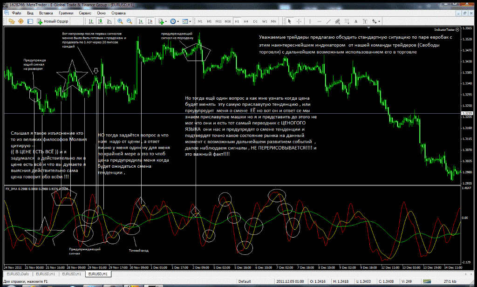Pick the trendline drawing tool
This screenshot has width=477, height=287.
click(327, 21)
